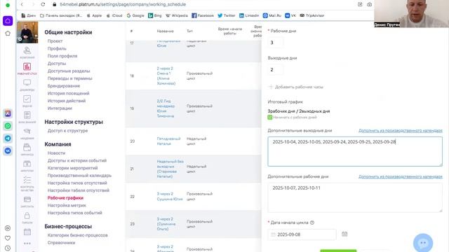The width and height of the screenshot is (449, 252).
Task: Click the Рабочие дни number field
Action: [276, 43]
